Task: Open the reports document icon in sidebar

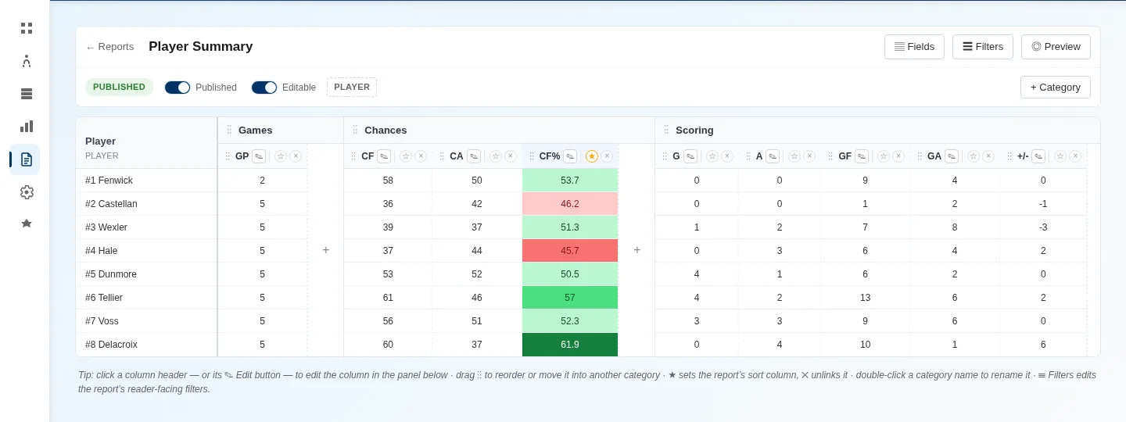Action: 27,159
